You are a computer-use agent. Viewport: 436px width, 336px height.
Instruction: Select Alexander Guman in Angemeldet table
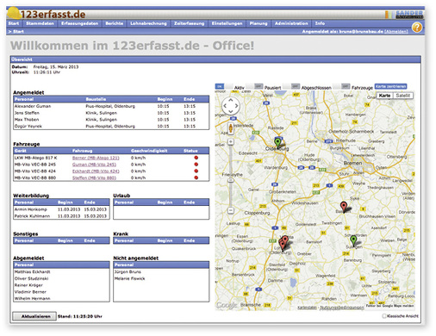point(33,106)
